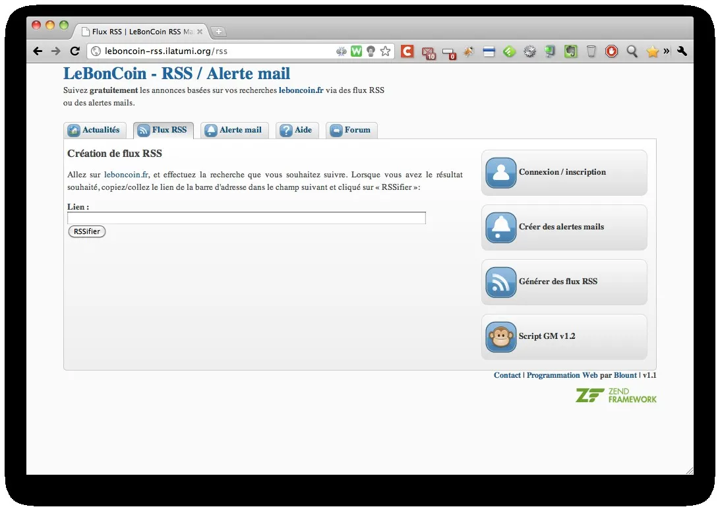Click bold leboncoin.fr link in the header
Image resolution: width=720 pixels, height=511 pixels.
(301, 90)
